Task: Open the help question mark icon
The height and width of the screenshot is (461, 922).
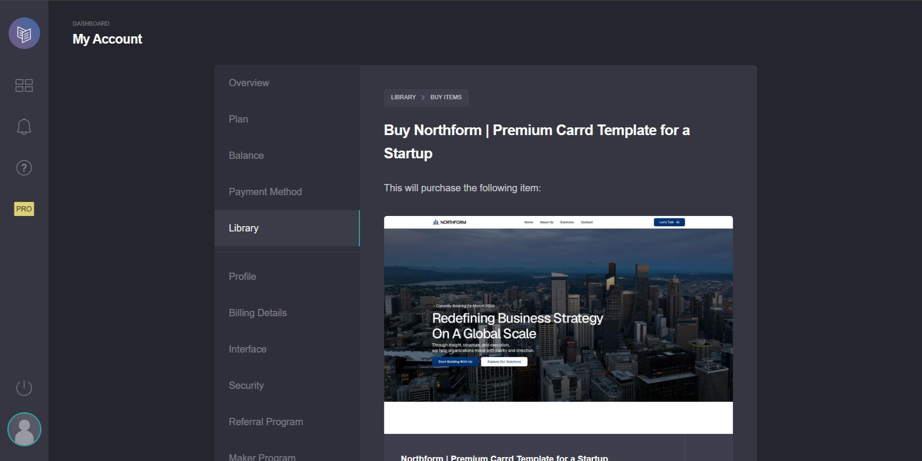Action: (x=24, y=168)
